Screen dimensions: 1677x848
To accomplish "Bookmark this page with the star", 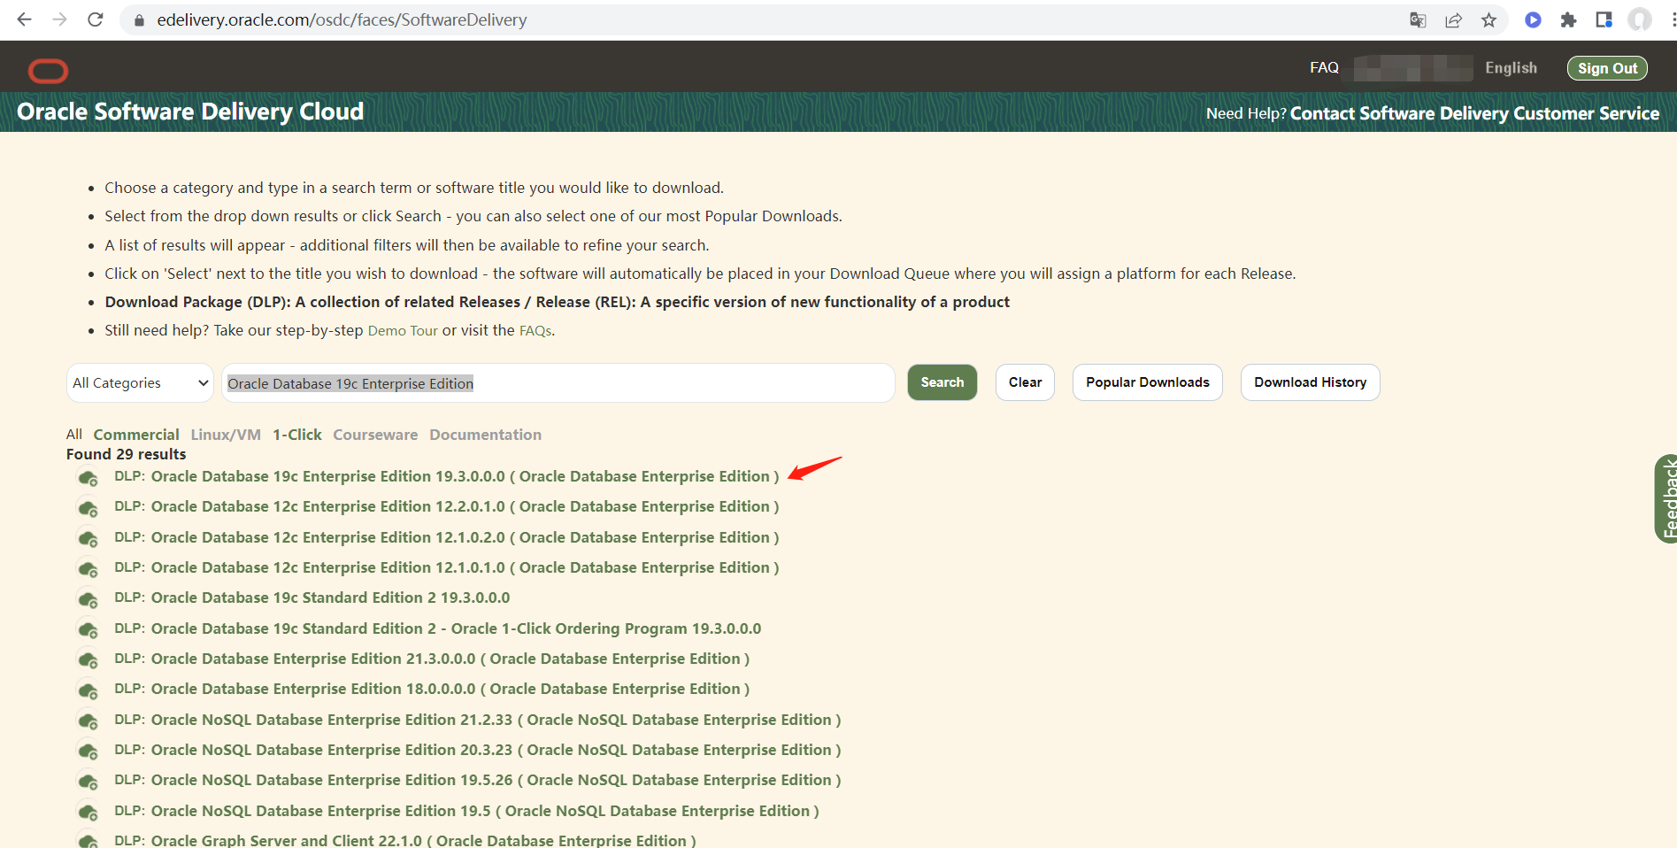I will (x=1489, y=20).
